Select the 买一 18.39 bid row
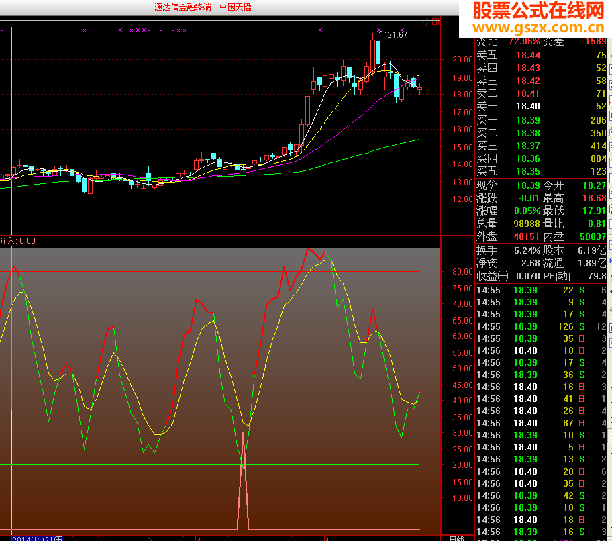The height and width of the screenshot is (541, 612). (542, 120)
